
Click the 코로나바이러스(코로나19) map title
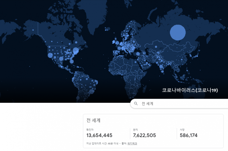[x=190, y=90]
